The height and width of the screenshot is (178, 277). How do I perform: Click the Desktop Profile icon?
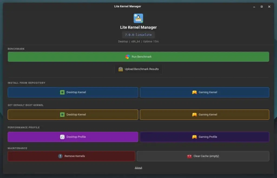pos(62,137)
